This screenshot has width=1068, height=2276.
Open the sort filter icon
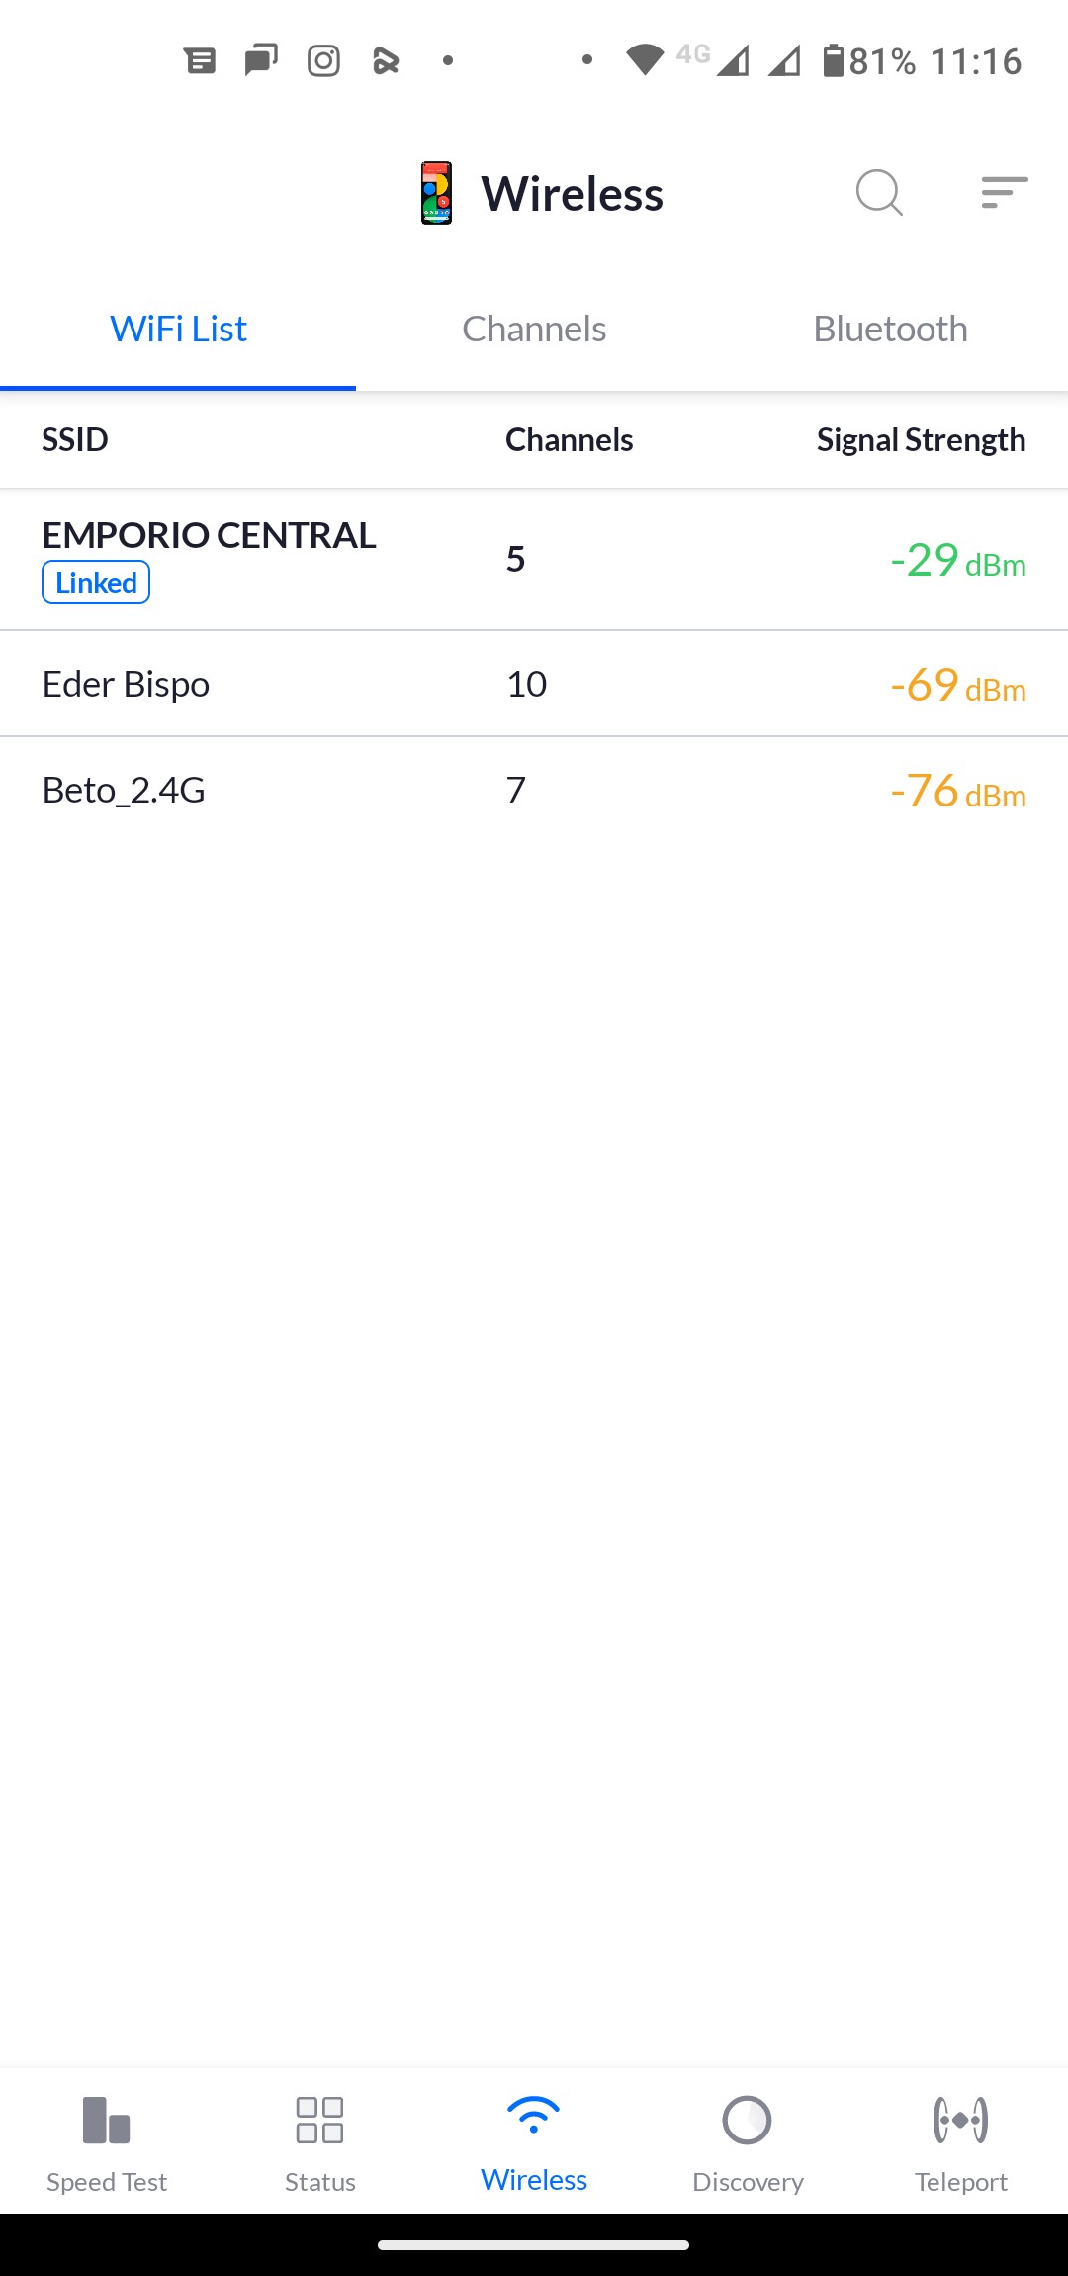[1004, 192]
